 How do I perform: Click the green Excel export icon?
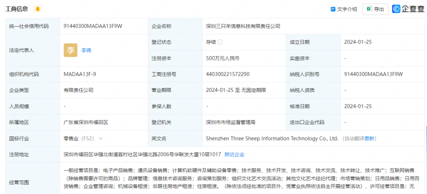click(x=369, y=9)
